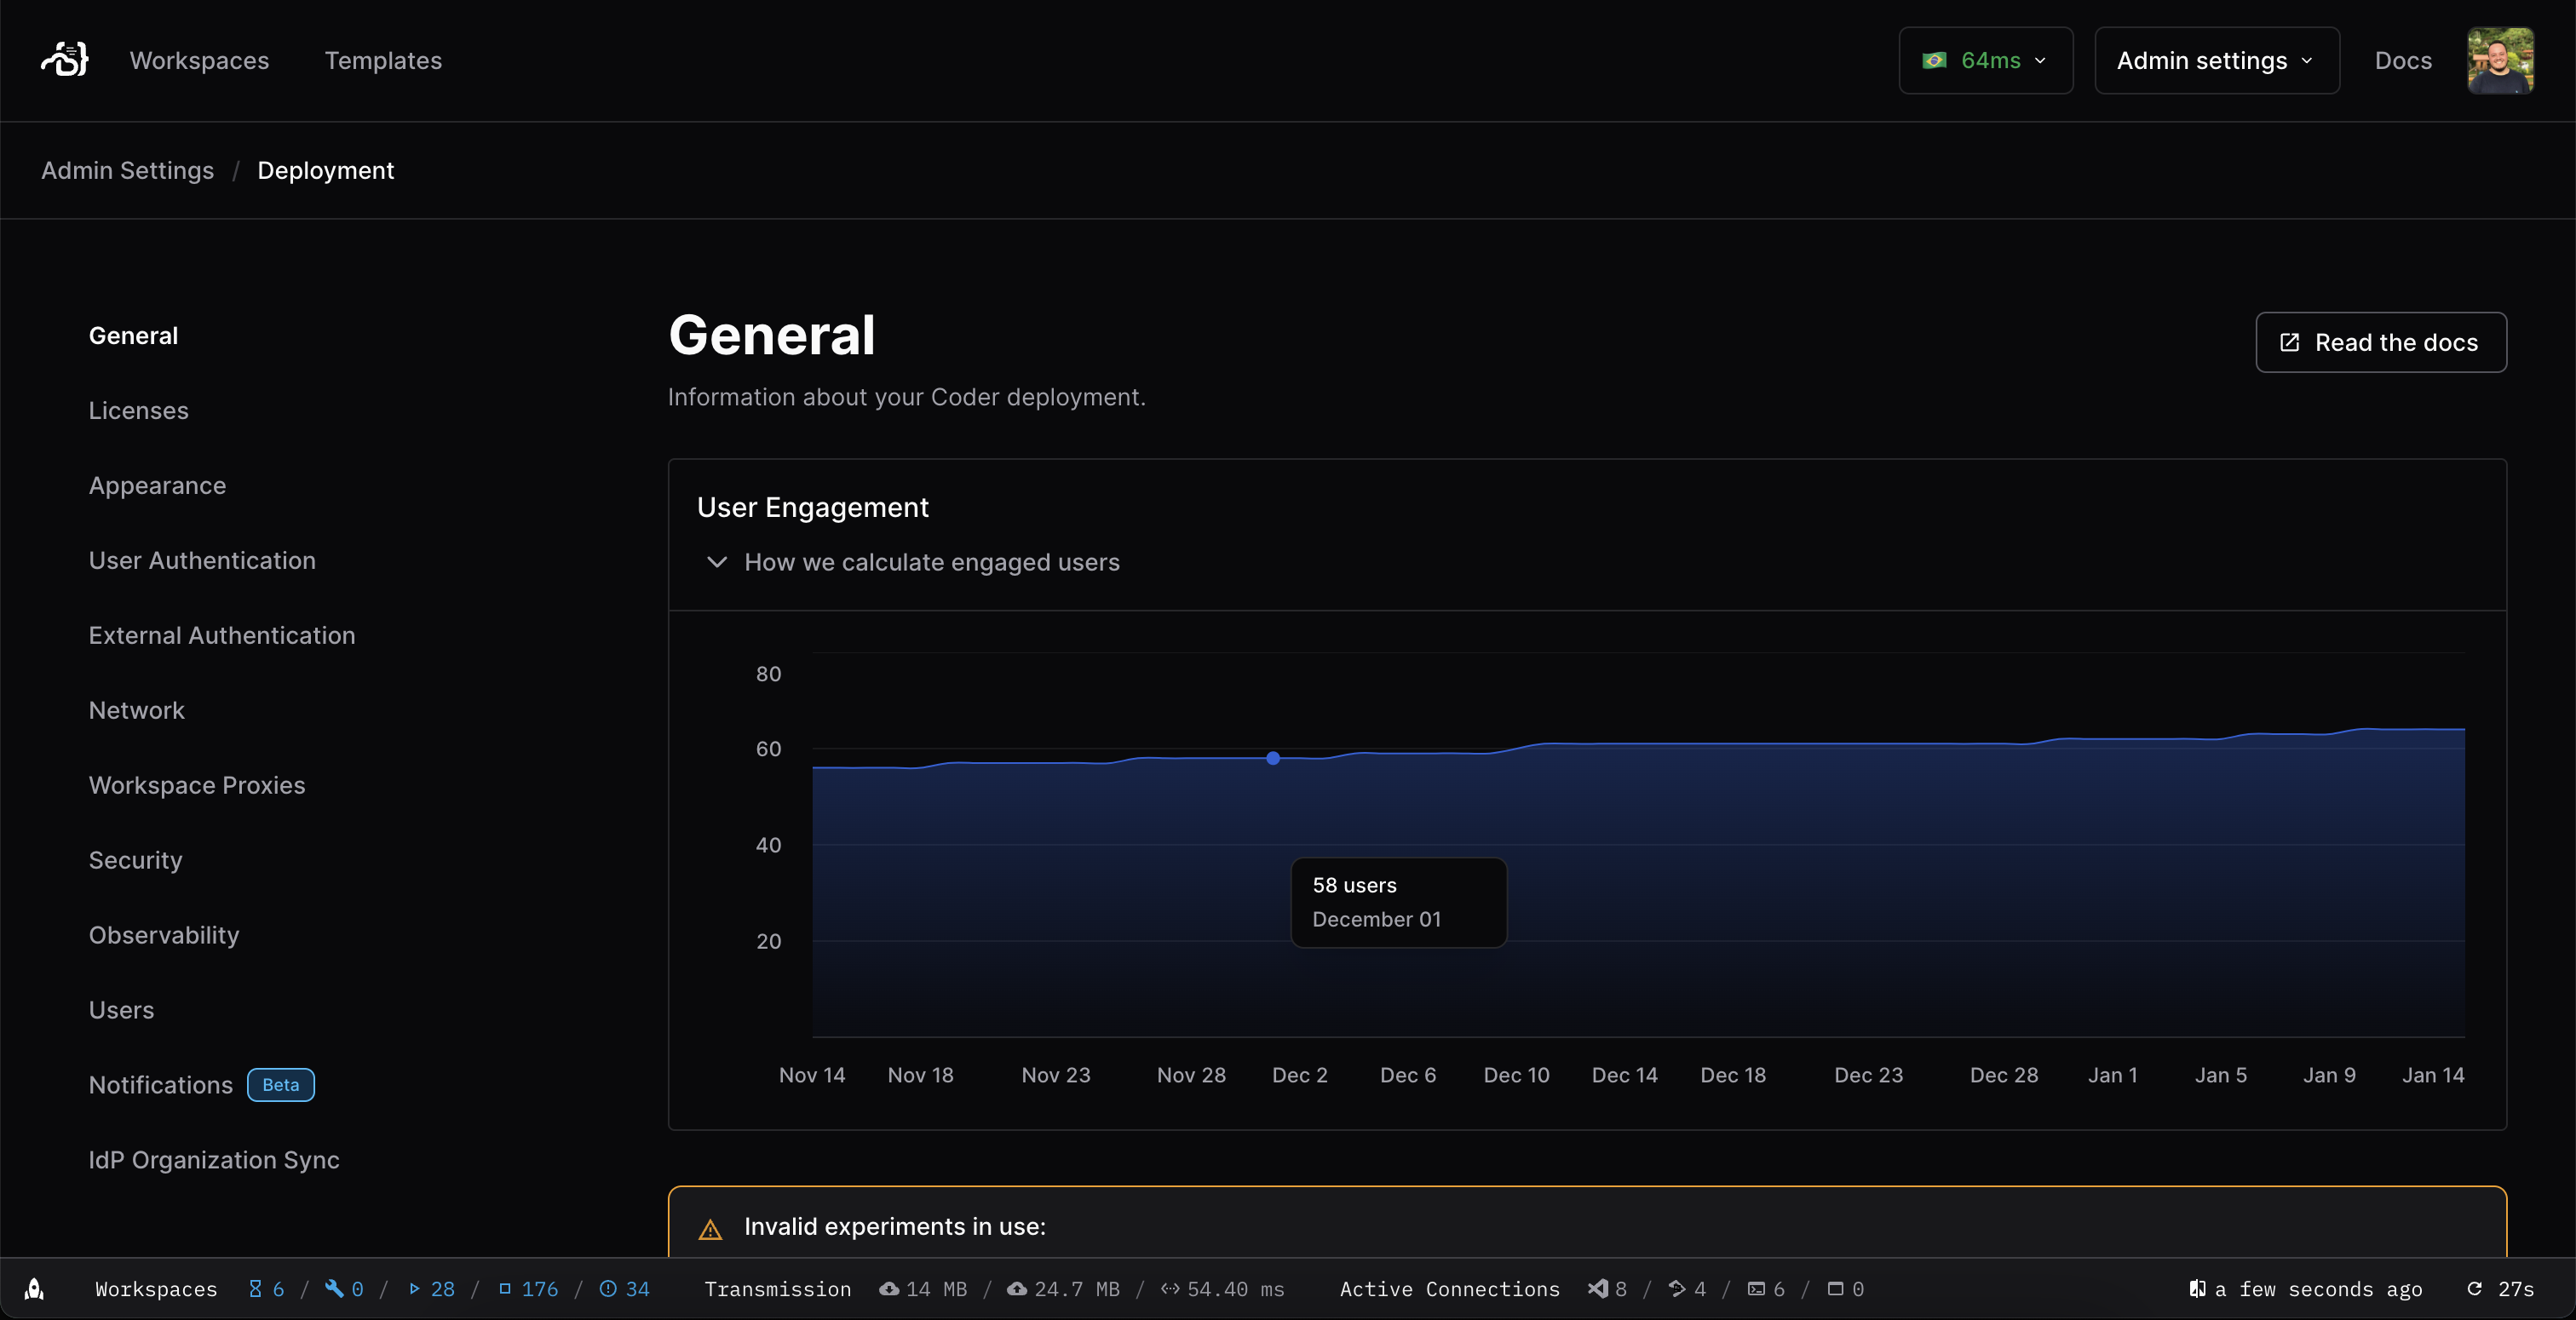Click the upload cloud icon showing 24.7 MB
The height and width of the screenshot is (1320, 2576).
click(1017, 1289)
